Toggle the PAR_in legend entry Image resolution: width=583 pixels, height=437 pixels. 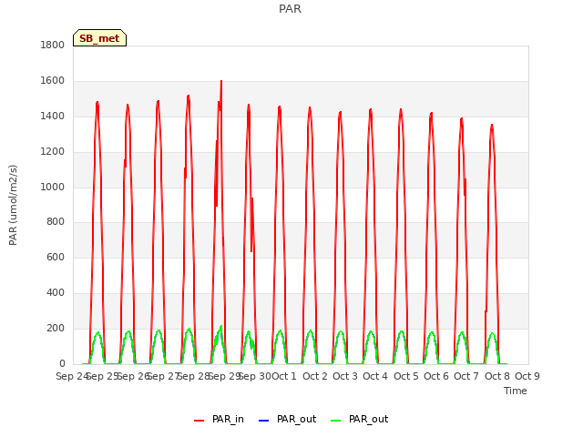pyautogui.click(x=219, y=419)
